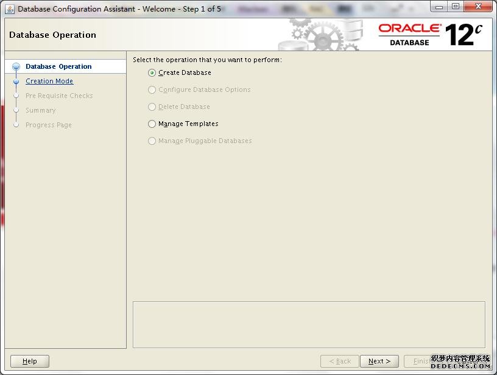Click the Java icon in the title bar

click(10, 9)
